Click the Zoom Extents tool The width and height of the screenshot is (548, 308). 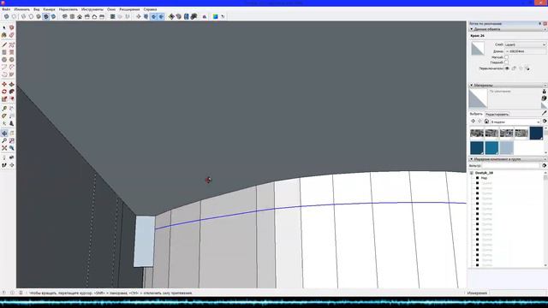tap(4, 148)
